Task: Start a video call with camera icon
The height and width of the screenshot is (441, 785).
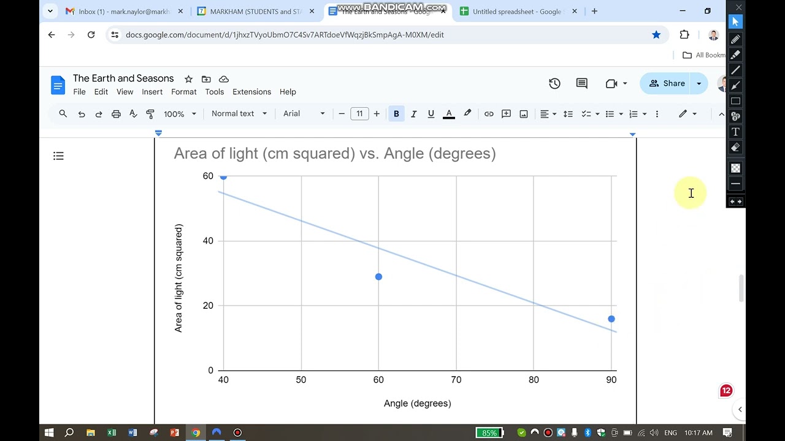Action: coord(611,83)
